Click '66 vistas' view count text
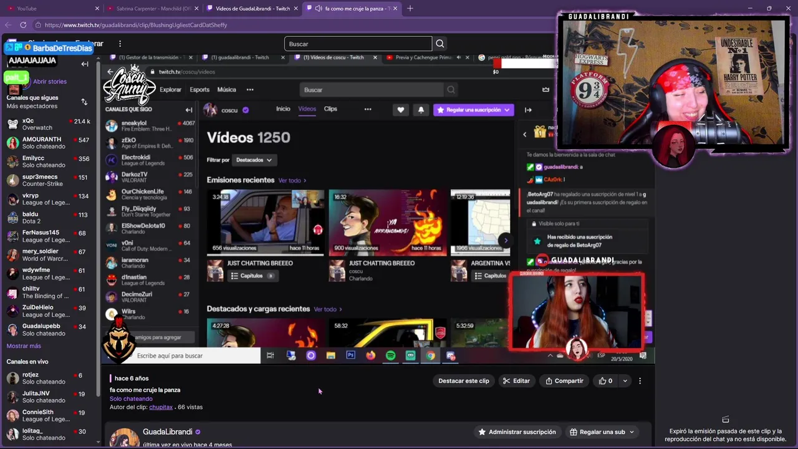The image size is (798, 449). pyautogui.click(x=190, y=407)
